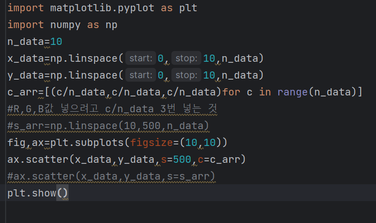Click the s=500 argument in scatter

(x=176, y=159)
